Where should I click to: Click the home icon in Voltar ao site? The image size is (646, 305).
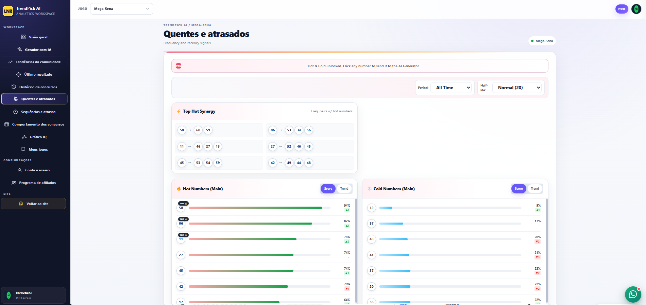click(21, 204)
